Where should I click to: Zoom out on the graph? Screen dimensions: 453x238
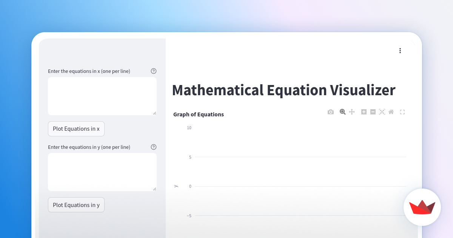tap(373, 112)
